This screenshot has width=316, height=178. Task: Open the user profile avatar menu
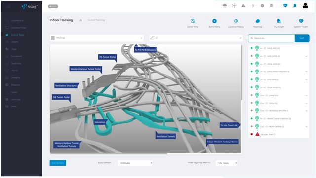(305, 5)
